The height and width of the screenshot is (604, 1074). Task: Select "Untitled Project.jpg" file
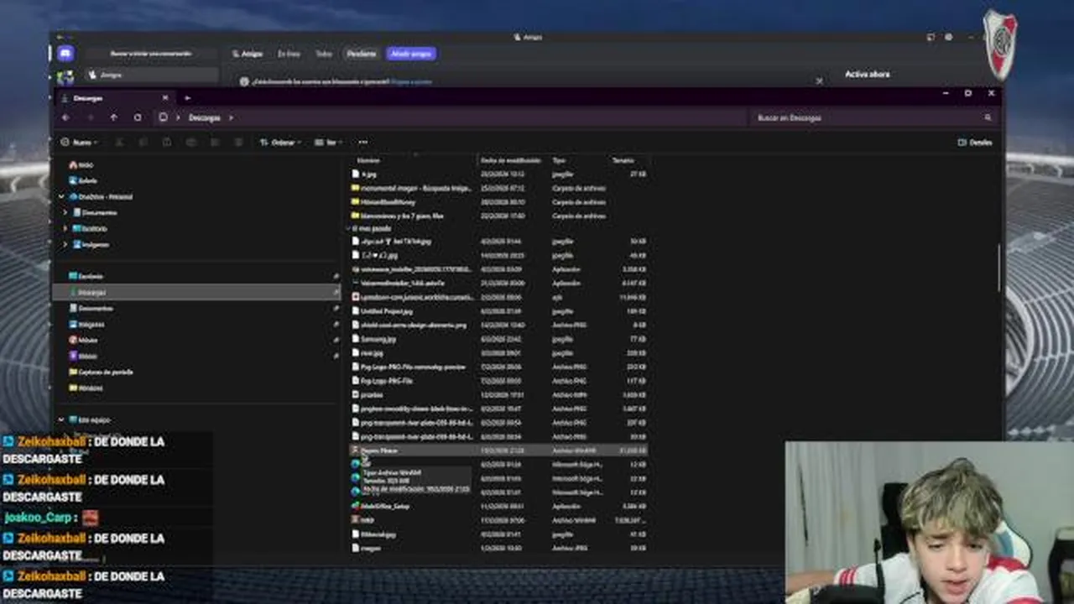[498, 311]
